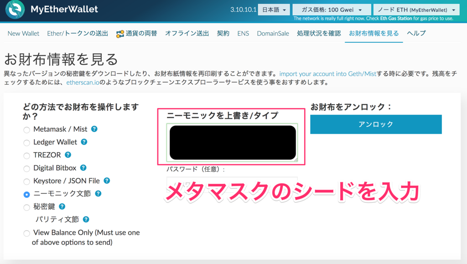Open the ENS tab
Viewport: 467px width, 264px height.
243,33
